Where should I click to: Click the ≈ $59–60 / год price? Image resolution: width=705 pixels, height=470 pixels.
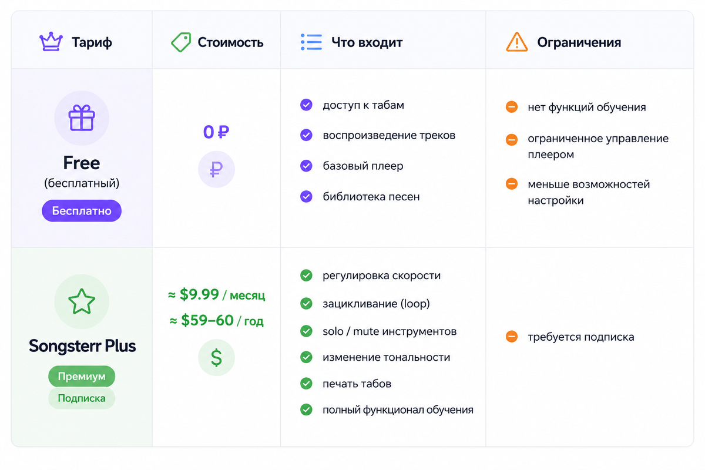217,320
